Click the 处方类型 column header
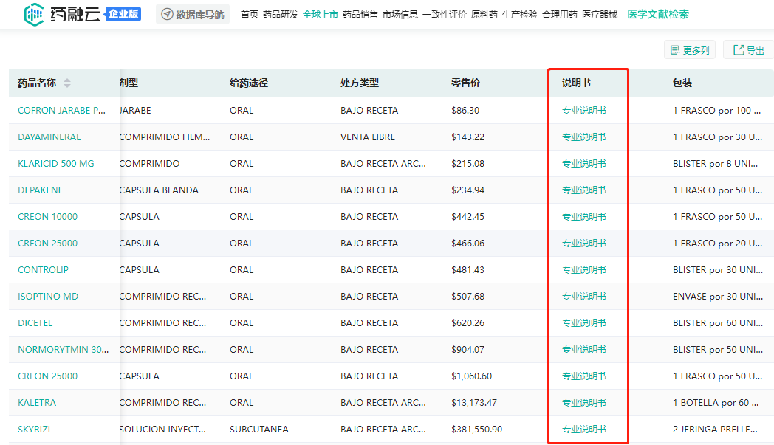 pyautogui.click(x=360, y=83)
